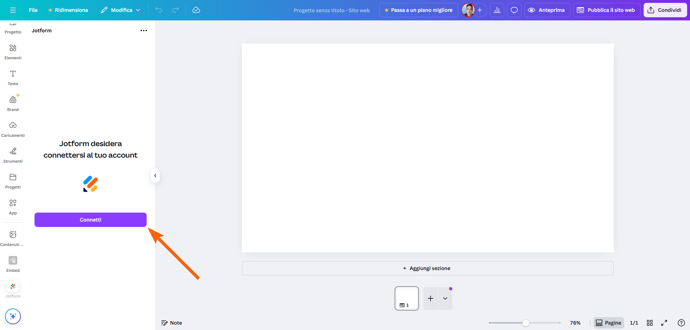This screenshot has height=330, width=690.
Task: Click the Condividi share button
Action: pos(665,10)
